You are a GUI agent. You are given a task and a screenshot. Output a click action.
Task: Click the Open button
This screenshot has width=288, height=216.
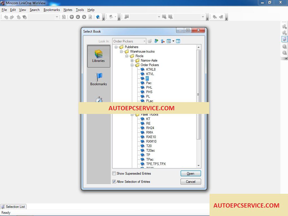click(191, 173)
